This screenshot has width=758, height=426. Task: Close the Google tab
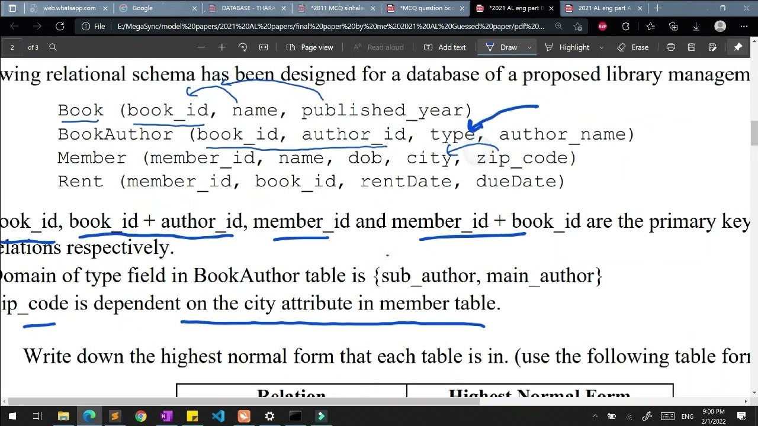pyautogui.click(x=194, y=8)
